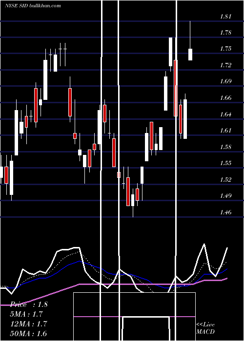Click the Price : 1.8 readout
Screen dimensions: 244x341
coord(29,304)
